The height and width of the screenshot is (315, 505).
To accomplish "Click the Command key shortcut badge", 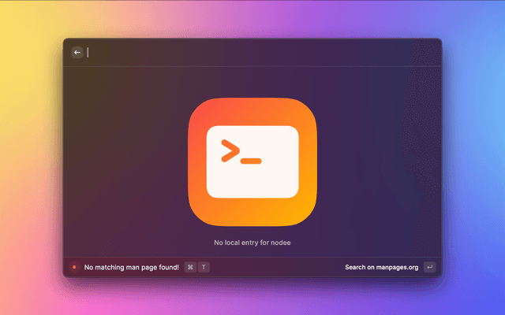I will click(190, 267).
